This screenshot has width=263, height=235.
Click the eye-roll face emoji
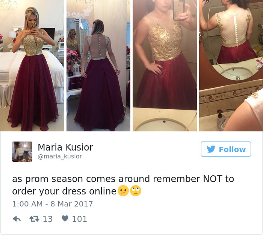(x=136, y=191)
